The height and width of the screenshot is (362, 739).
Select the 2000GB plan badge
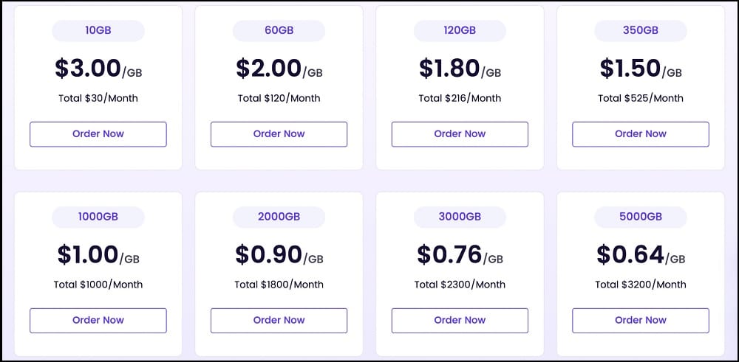click(x=279, y=217)
